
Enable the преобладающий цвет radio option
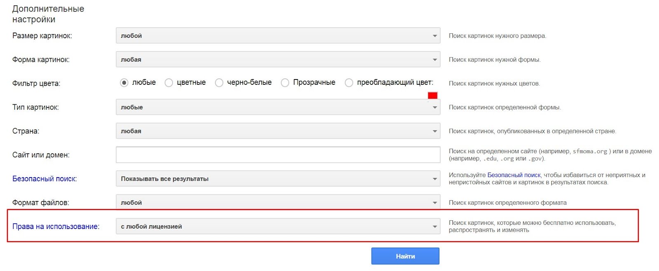point(349,83)
